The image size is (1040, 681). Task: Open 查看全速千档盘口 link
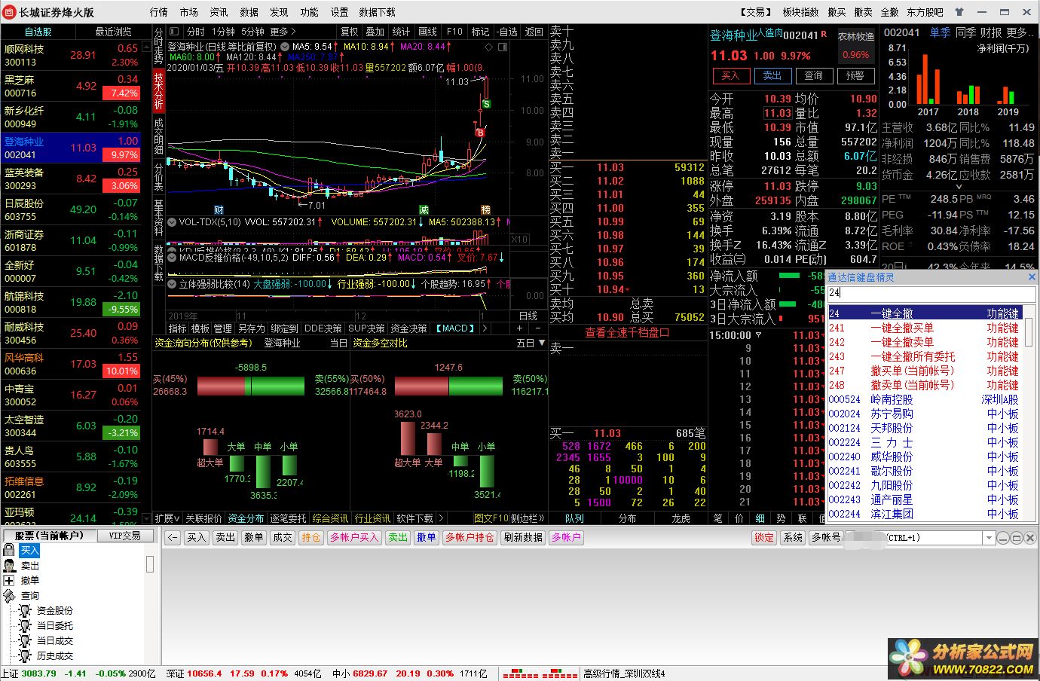tap(627, 332)
